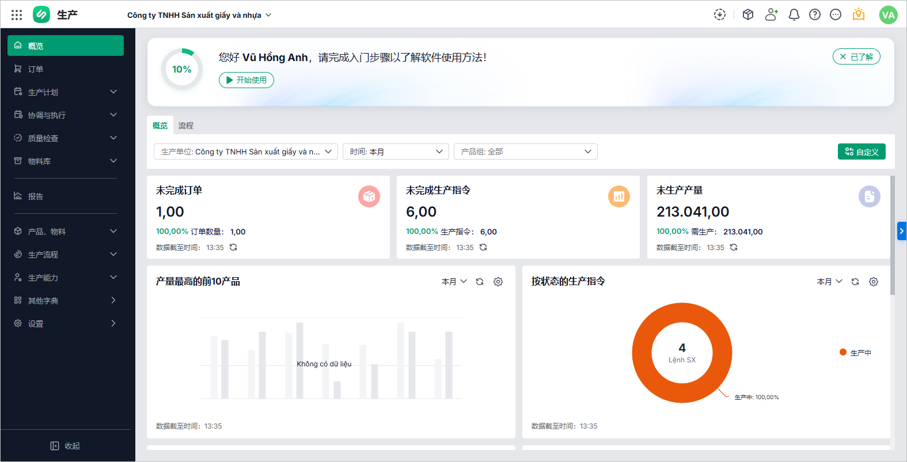This screenshot has width=907, height=462.
Task: Open settings for 产量最高的前10产品 chart
Action: (498, 282)
